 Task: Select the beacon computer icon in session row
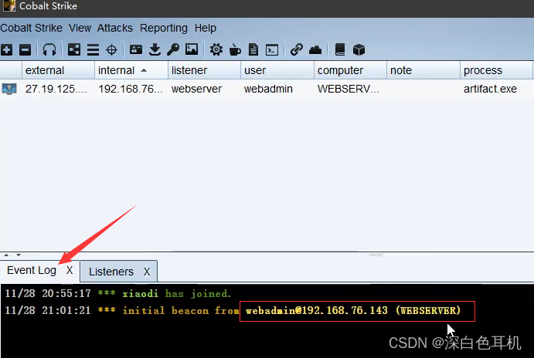click(9, 89)
